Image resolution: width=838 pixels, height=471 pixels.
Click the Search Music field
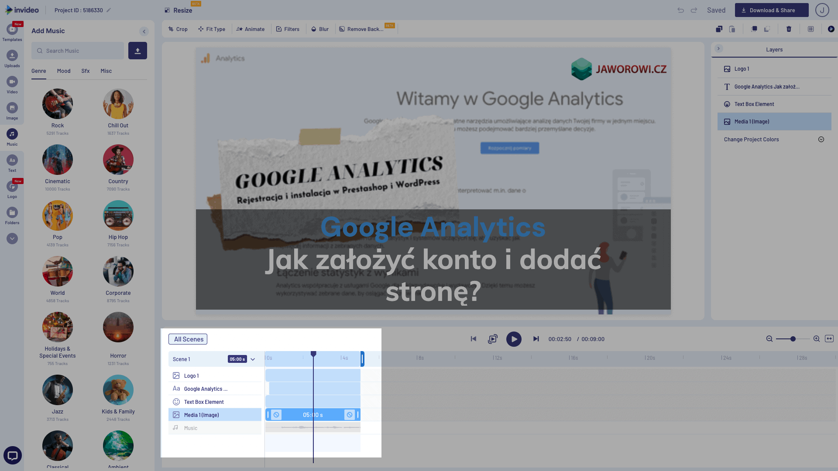[x=78, y=51]
